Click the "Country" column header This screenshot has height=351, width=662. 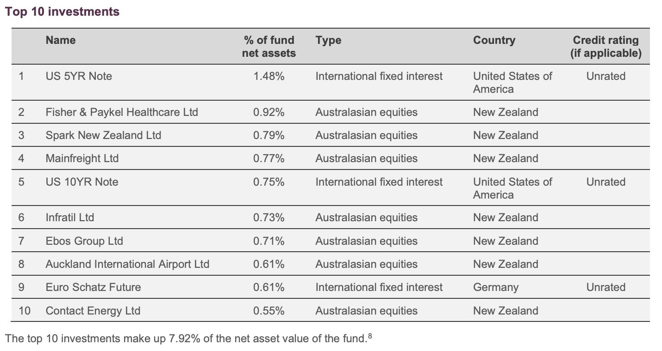(x=494, y=40)
